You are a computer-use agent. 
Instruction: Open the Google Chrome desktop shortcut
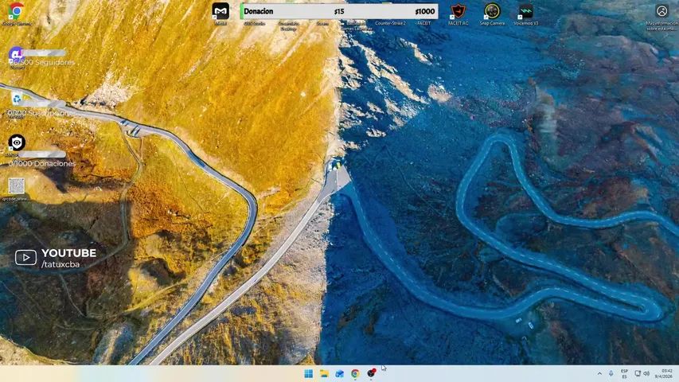(x=16, y=13)
